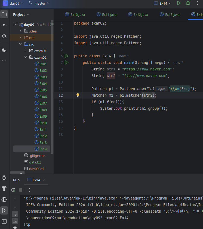This screenshot has height=229, width=203.
Task: Toggle soft-wrap in Run console
Action: 15,214
